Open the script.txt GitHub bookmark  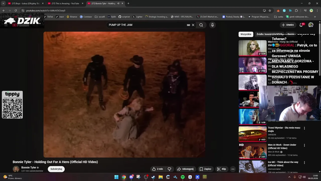(124, 17)
